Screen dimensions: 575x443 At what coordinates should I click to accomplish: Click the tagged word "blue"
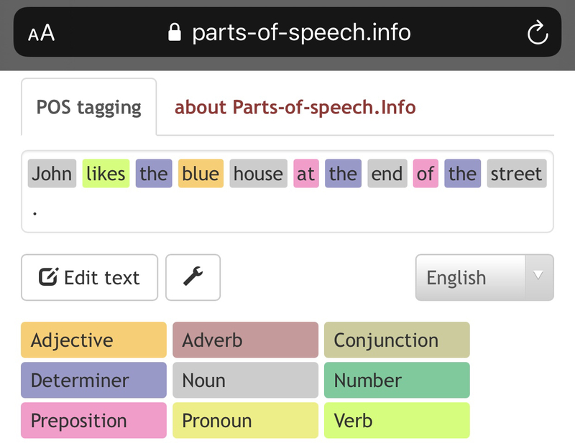coord(201,174)
